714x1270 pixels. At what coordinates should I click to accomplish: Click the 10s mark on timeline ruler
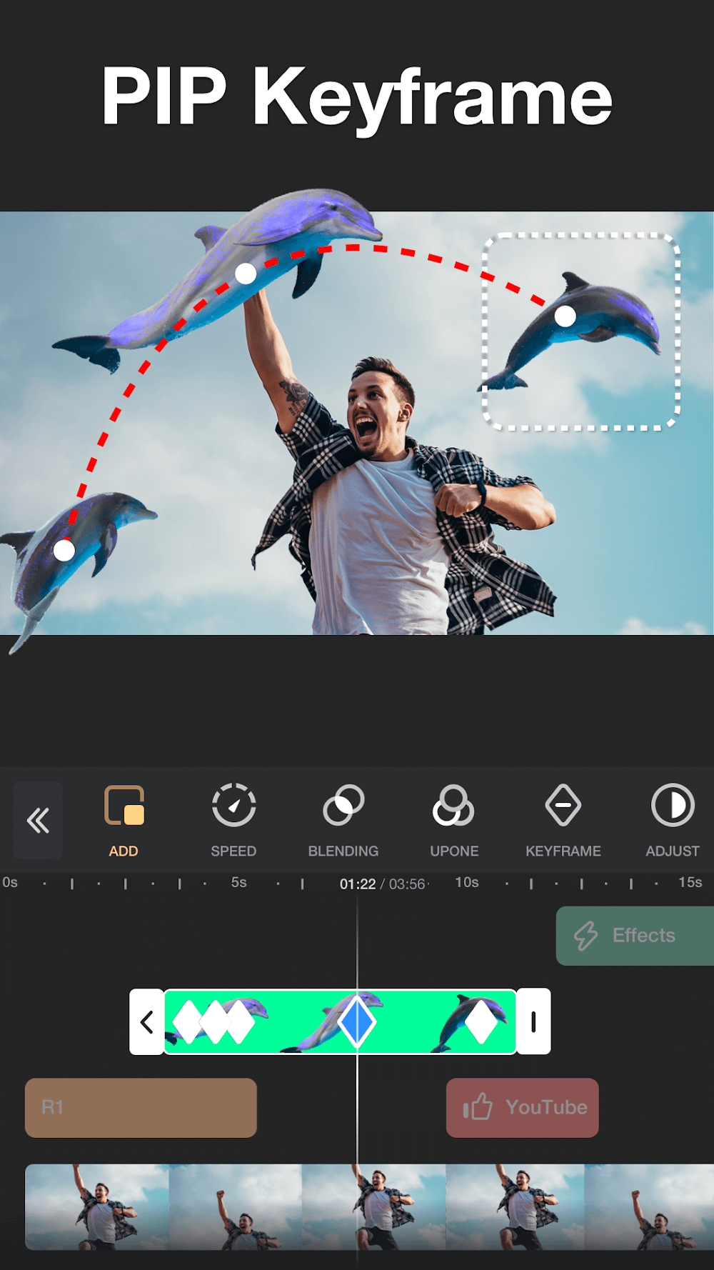[x=467, y=883]
